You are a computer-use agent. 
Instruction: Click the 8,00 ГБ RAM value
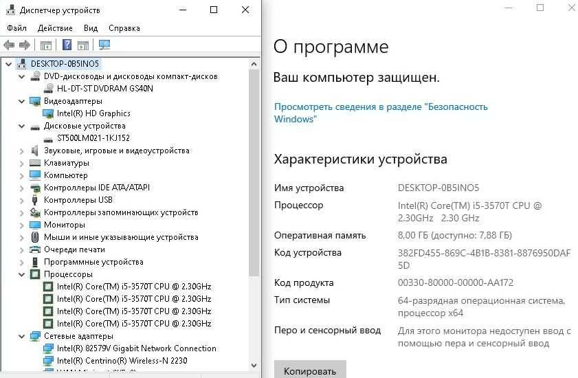point(455,235)
